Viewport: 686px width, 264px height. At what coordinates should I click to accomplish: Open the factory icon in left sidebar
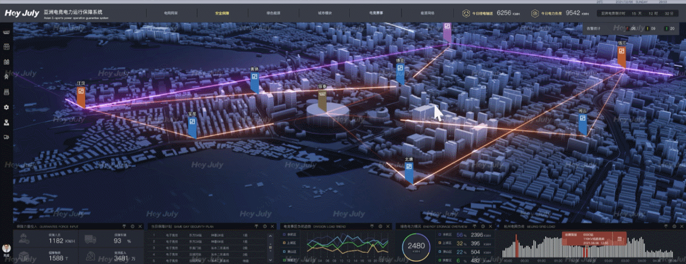click(x=6, y=92)
